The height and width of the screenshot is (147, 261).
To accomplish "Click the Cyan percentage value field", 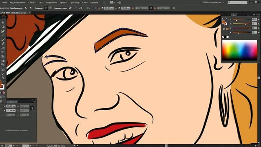I will [254, 20].
